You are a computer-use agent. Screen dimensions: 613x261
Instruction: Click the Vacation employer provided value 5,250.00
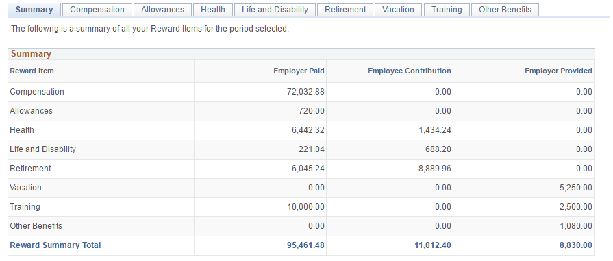tap(576, 188)
